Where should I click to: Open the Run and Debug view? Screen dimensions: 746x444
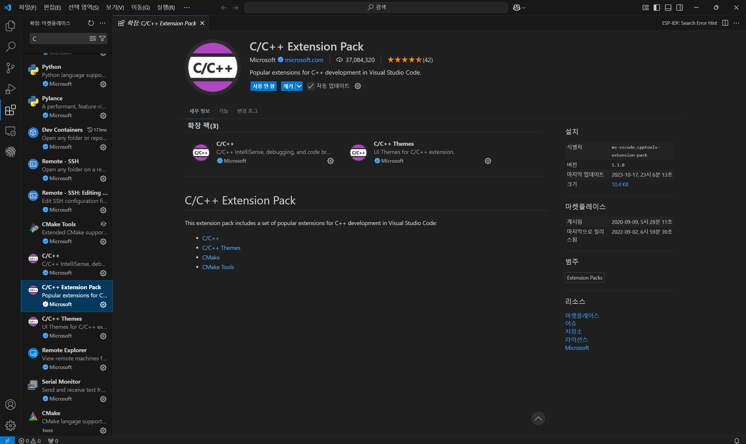click(10, 89)
